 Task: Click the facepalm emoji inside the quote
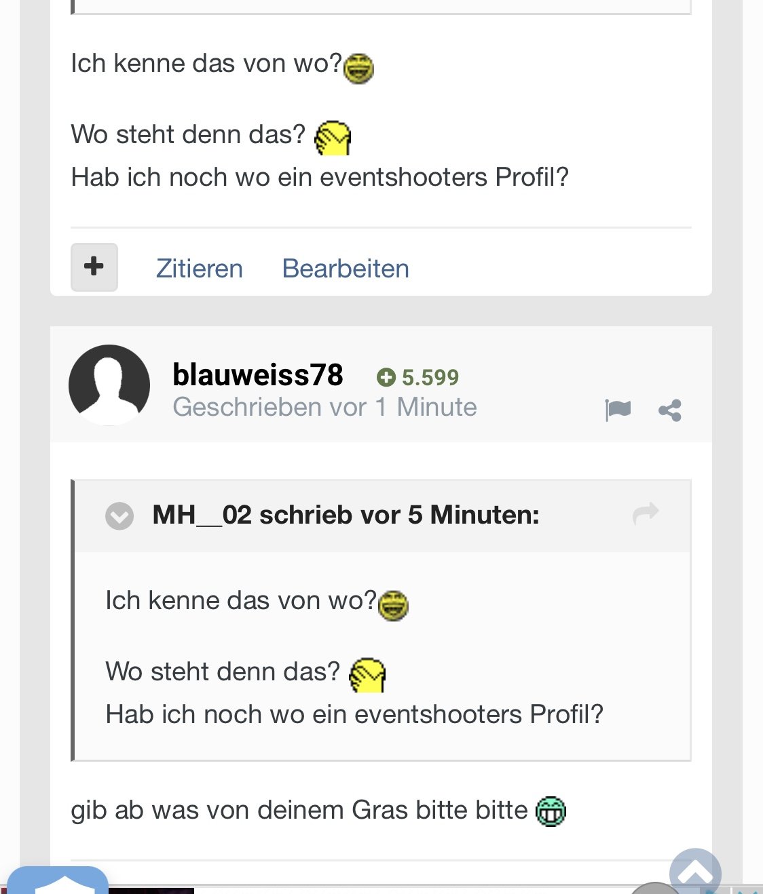[367, 675]
